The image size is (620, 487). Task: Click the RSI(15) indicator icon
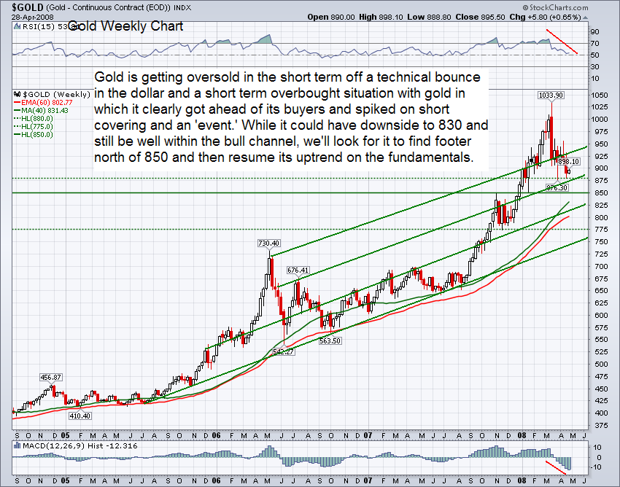point(18,27)
